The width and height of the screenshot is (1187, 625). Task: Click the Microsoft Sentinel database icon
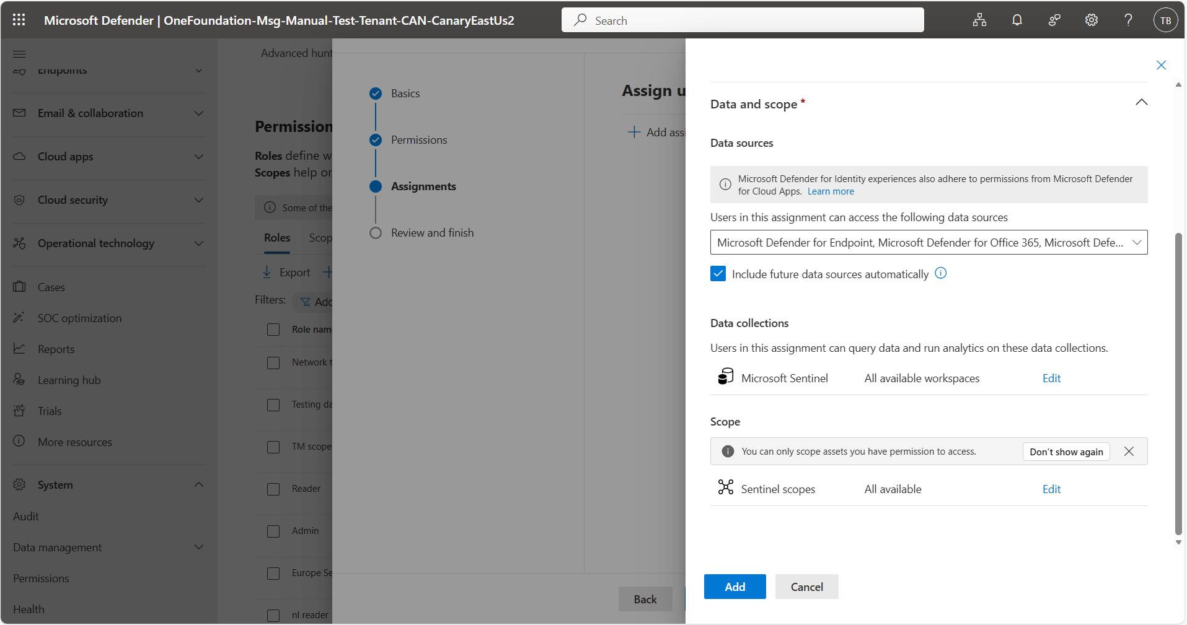coord(725,377)
